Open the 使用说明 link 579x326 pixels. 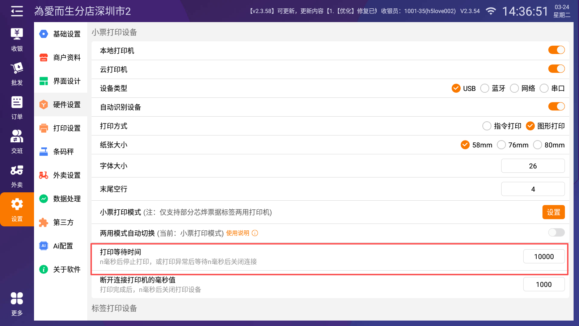(238, 233)
